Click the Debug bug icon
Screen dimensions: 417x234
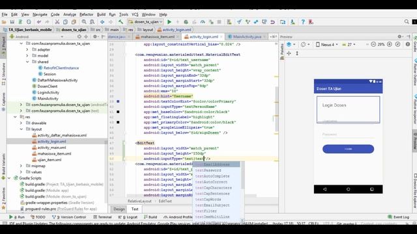pyautogui.click(x=186, y=22)
